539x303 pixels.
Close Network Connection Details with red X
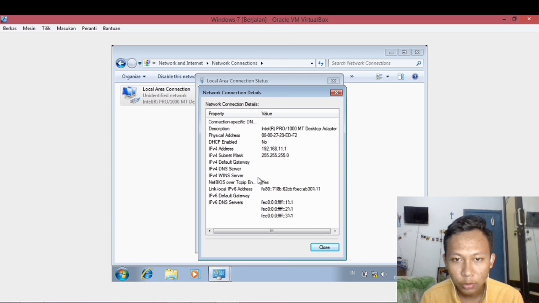336,93
